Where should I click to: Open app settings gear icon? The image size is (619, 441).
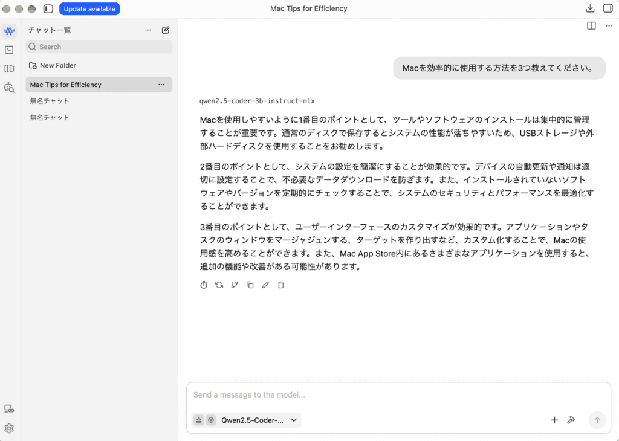(x=9, y=428)
